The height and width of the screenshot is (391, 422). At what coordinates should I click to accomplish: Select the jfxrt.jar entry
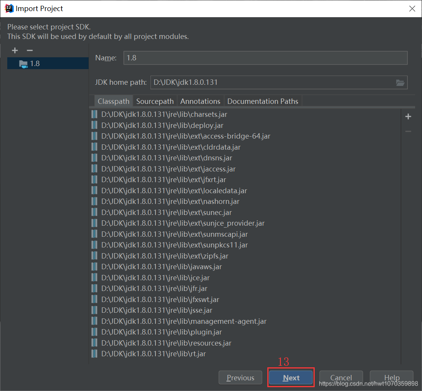[x=245, y=180]
